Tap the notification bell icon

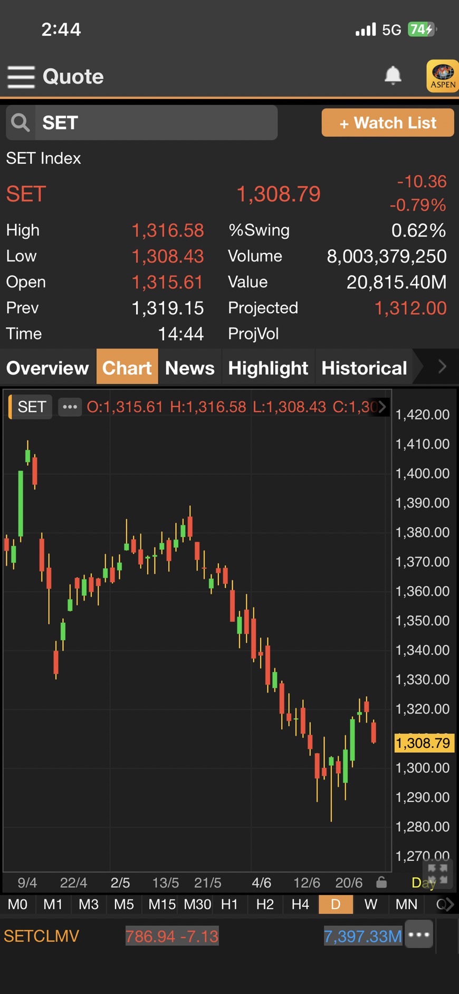tap(393, 76)
